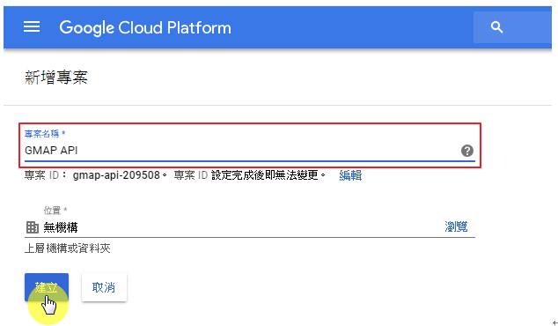
Task: Click the 專案名稱 field label
Action: click(45, 134)
